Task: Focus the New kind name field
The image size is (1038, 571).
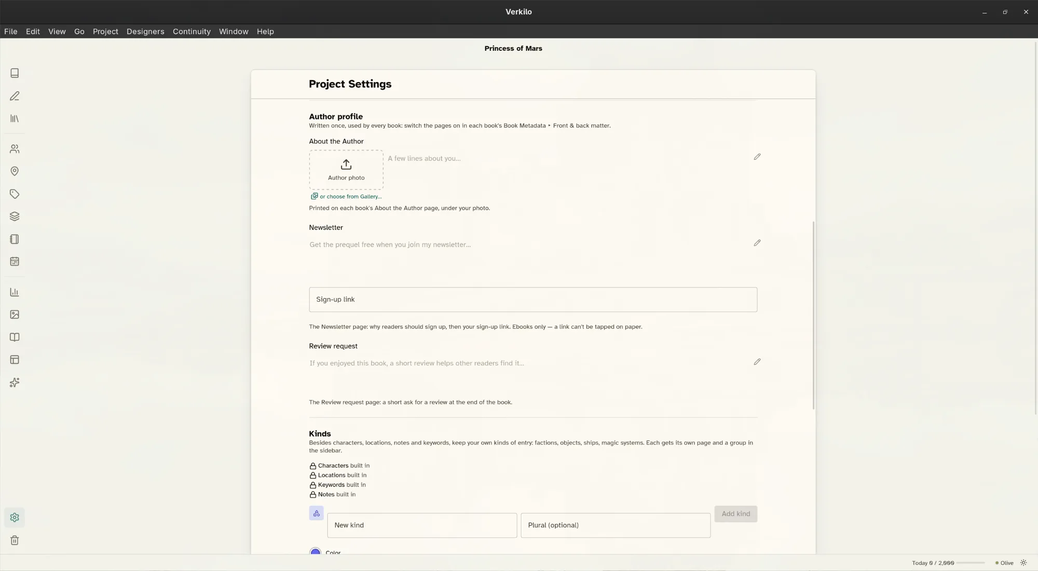Action: [x=422, y=525]
